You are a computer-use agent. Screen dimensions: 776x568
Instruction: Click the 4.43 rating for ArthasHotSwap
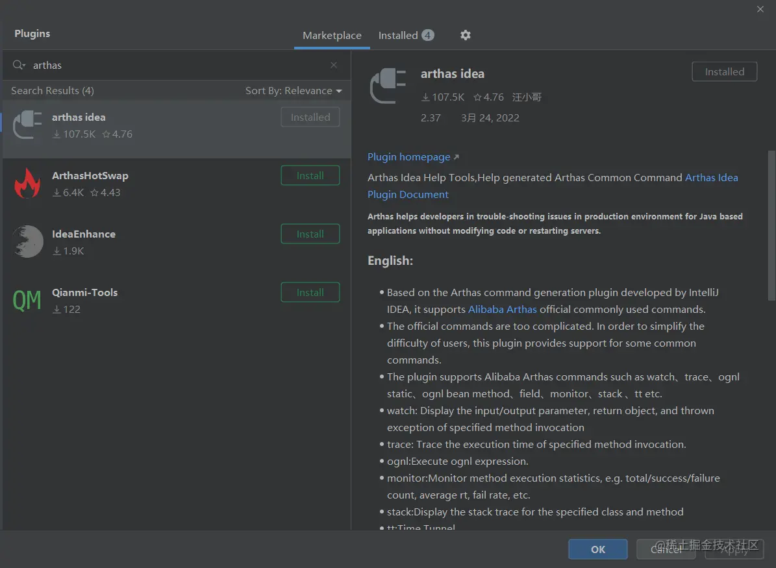110,192
